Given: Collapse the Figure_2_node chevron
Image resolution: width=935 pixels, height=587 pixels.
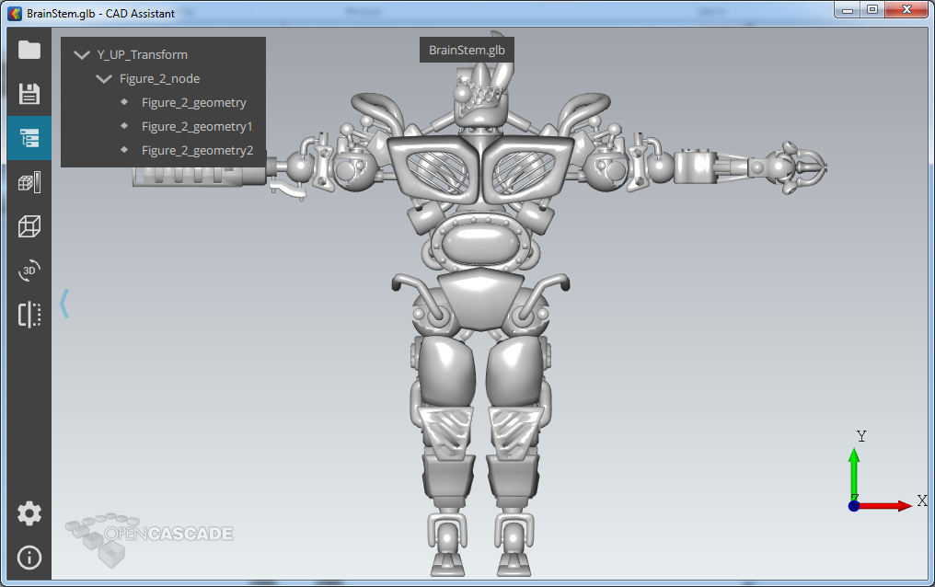Looking at the screenshot, I should pos(104,79).
